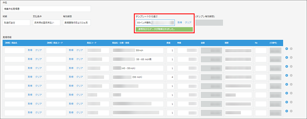Click クリア next to the template field

pos(188,22)
